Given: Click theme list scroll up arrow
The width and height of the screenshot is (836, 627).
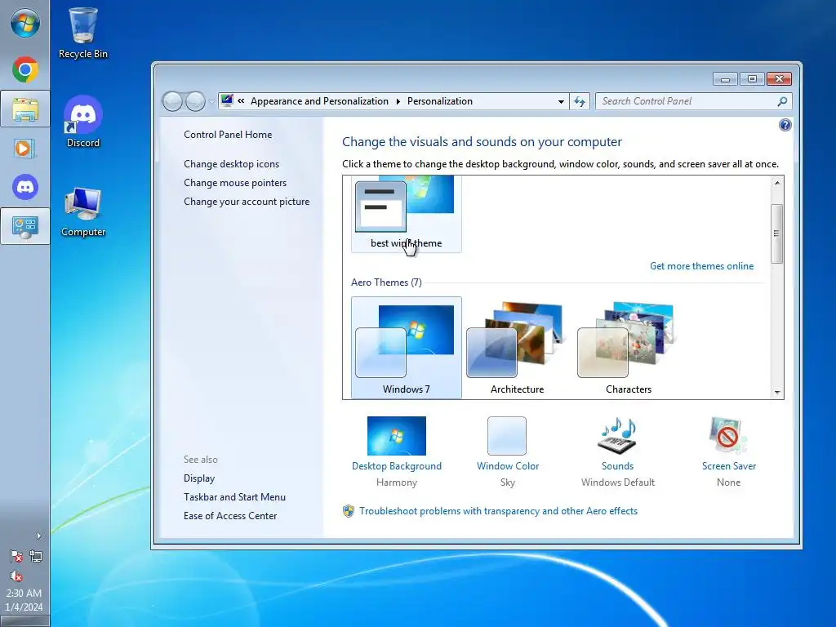Looking at the screenshot, I should [x=777, y=183].
